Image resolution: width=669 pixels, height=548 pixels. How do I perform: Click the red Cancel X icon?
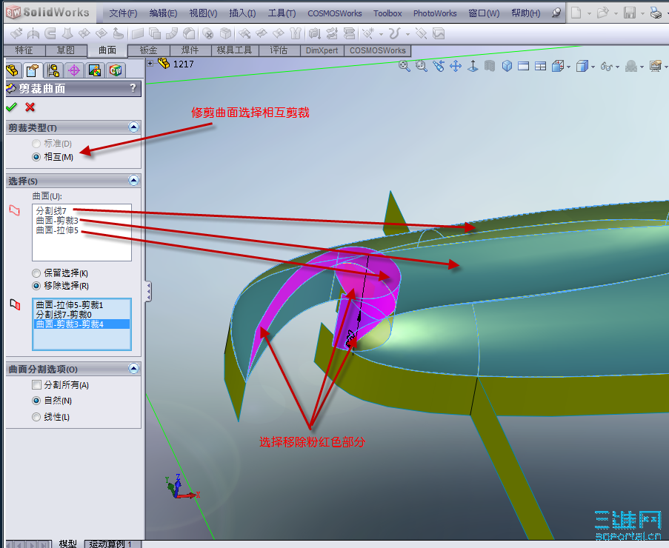click(x=30, y=107)
